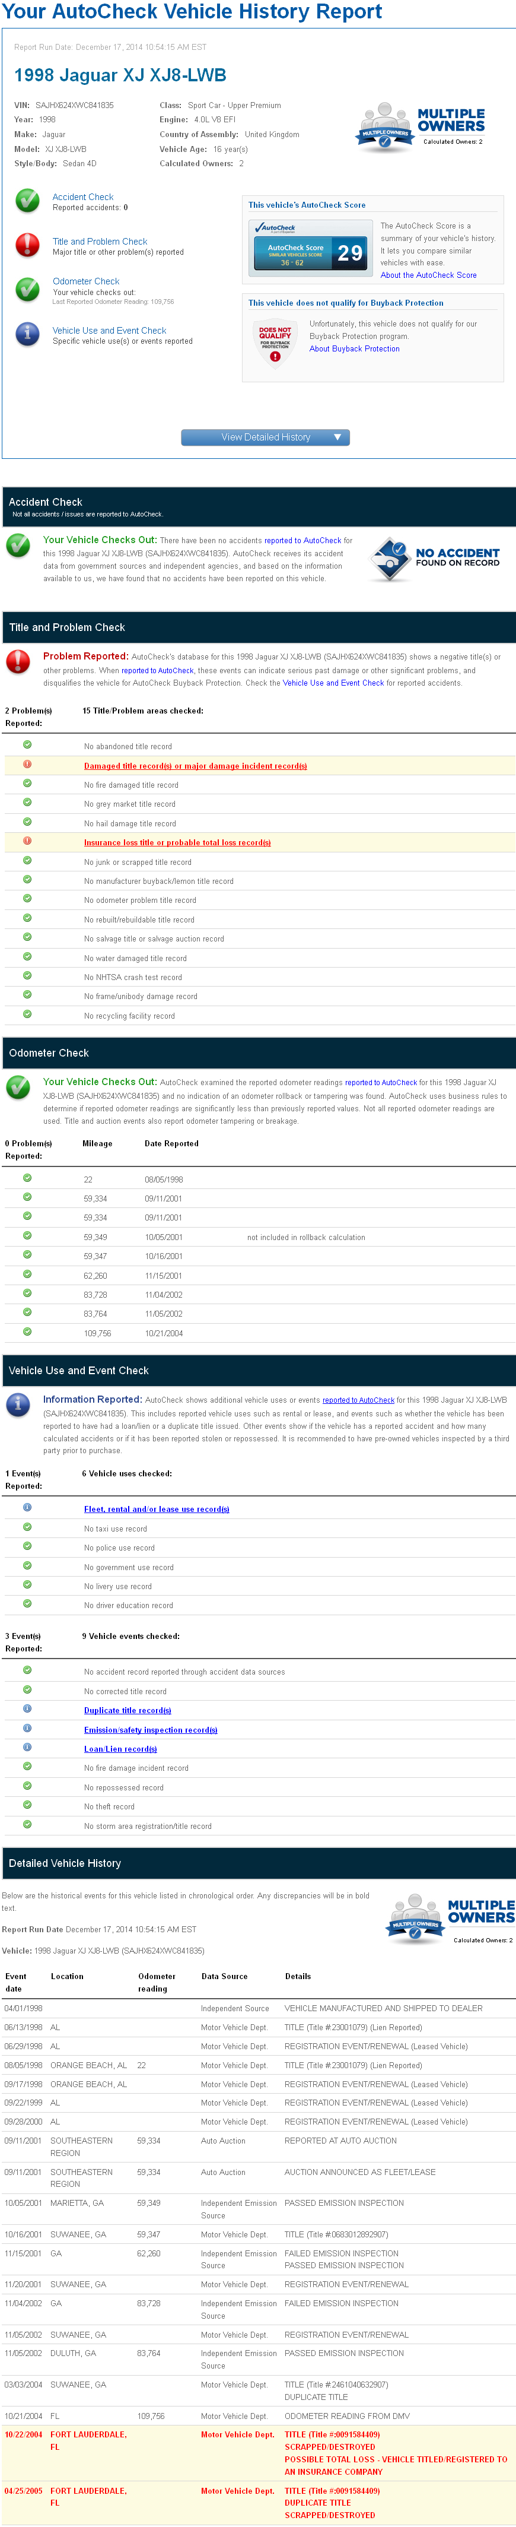
Task: Select the 1998 Jaguar XJ XJ8-LWB heading
Action: [x=120, y=75]
